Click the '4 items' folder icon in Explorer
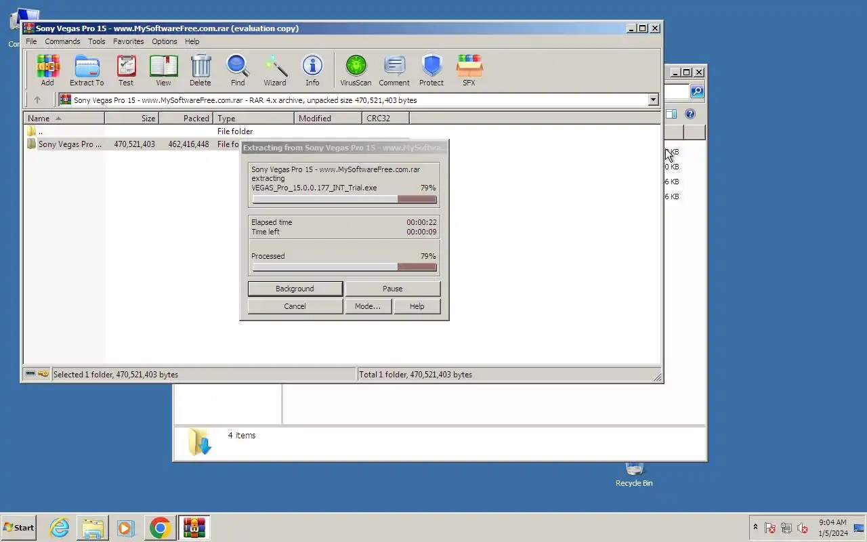Screen dimensions: 867x542 coord(200,442)
